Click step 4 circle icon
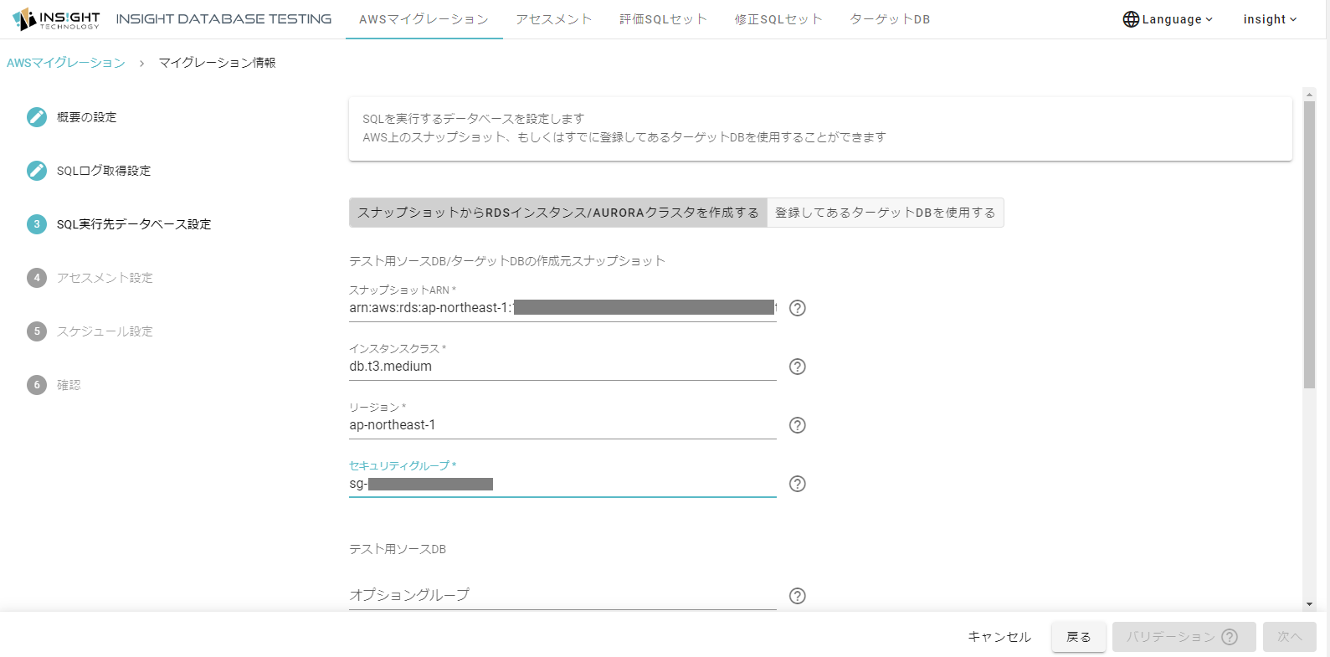This screenshot has height=657, width=1330. tap(37, 278)
